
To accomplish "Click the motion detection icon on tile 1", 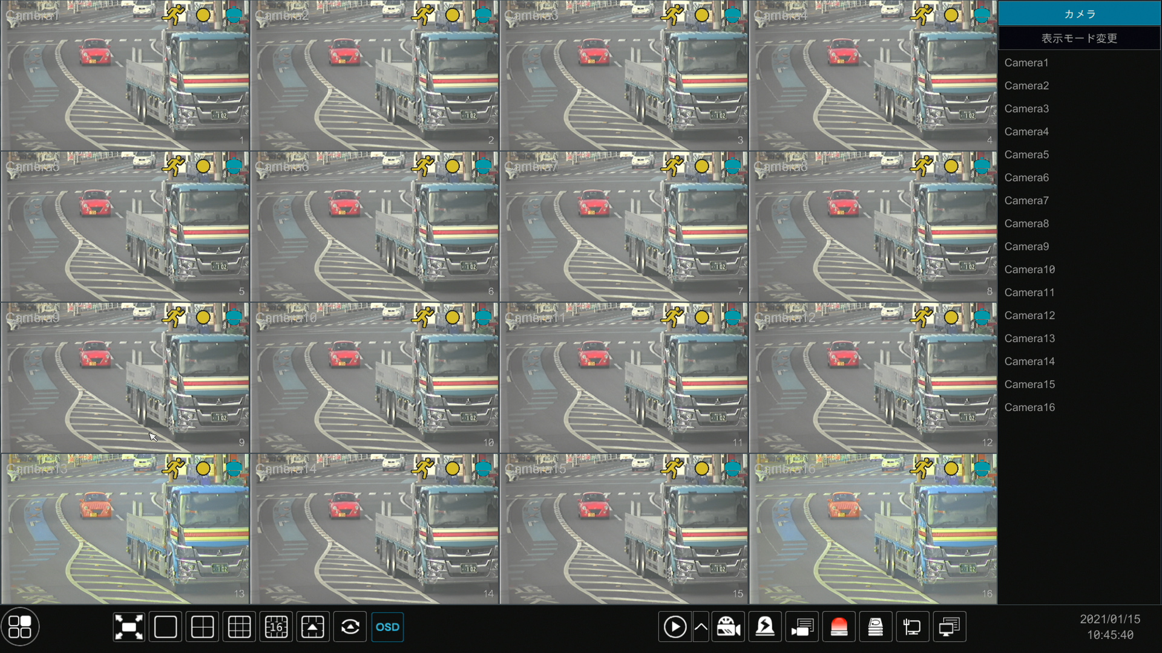I will (174, 15).
